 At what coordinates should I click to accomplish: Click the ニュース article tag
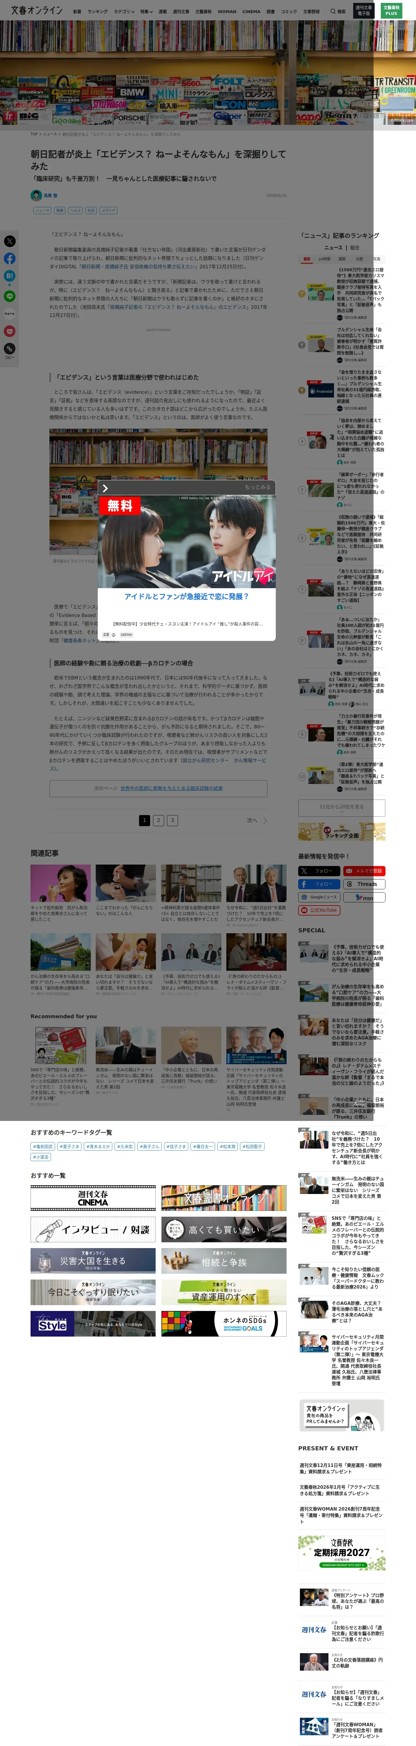[x=42, y=211]
